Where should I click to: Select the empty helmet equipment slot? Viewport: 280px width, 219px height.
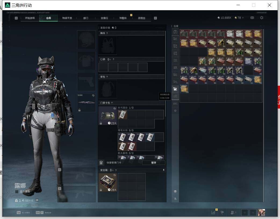tap(87, 40)
